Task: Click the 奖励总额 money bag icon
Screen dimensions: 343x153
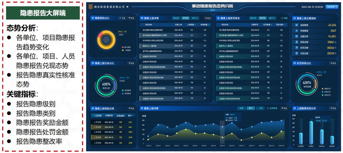Action: pyautogui.click(x=296, y=42)
